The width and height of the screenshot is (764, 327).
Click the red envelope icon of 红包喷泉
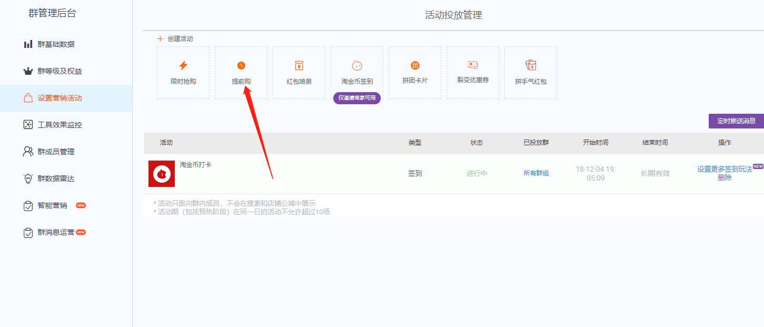[299, 65]
